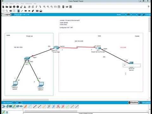This screenshot has width=152, height=114.
Task: Choose the Select tool in second toolbar
Action: coord(3,11)
